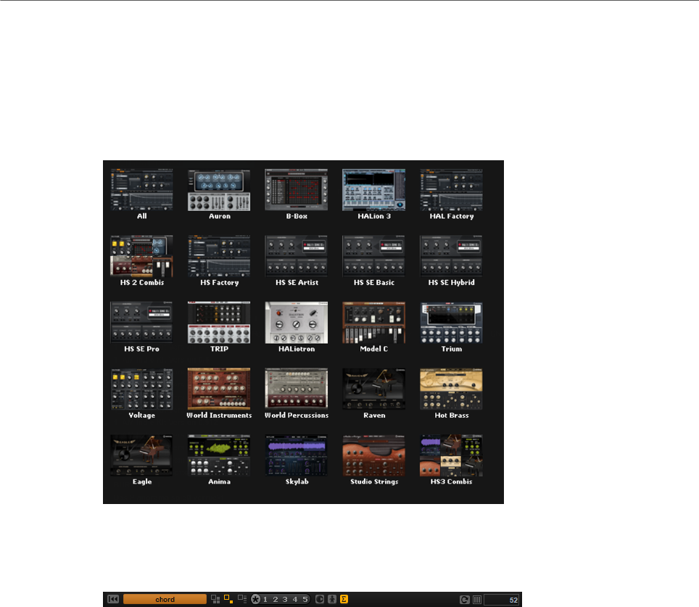Click the refresh results icon
The width and height of the screenshot is (699, 607).
[x=465, y=600]
